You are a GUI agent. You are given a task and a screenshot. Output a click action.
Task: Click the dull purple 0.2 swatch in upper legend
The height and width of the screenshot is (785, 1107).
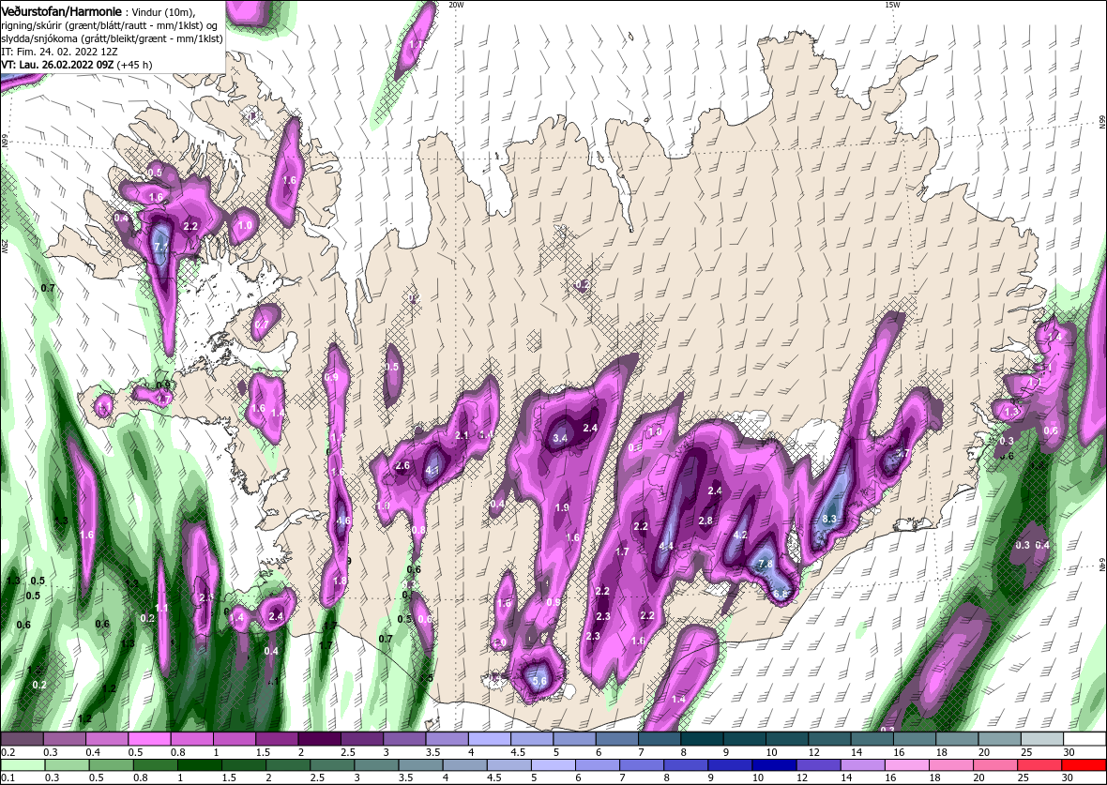tap(22, 739)
